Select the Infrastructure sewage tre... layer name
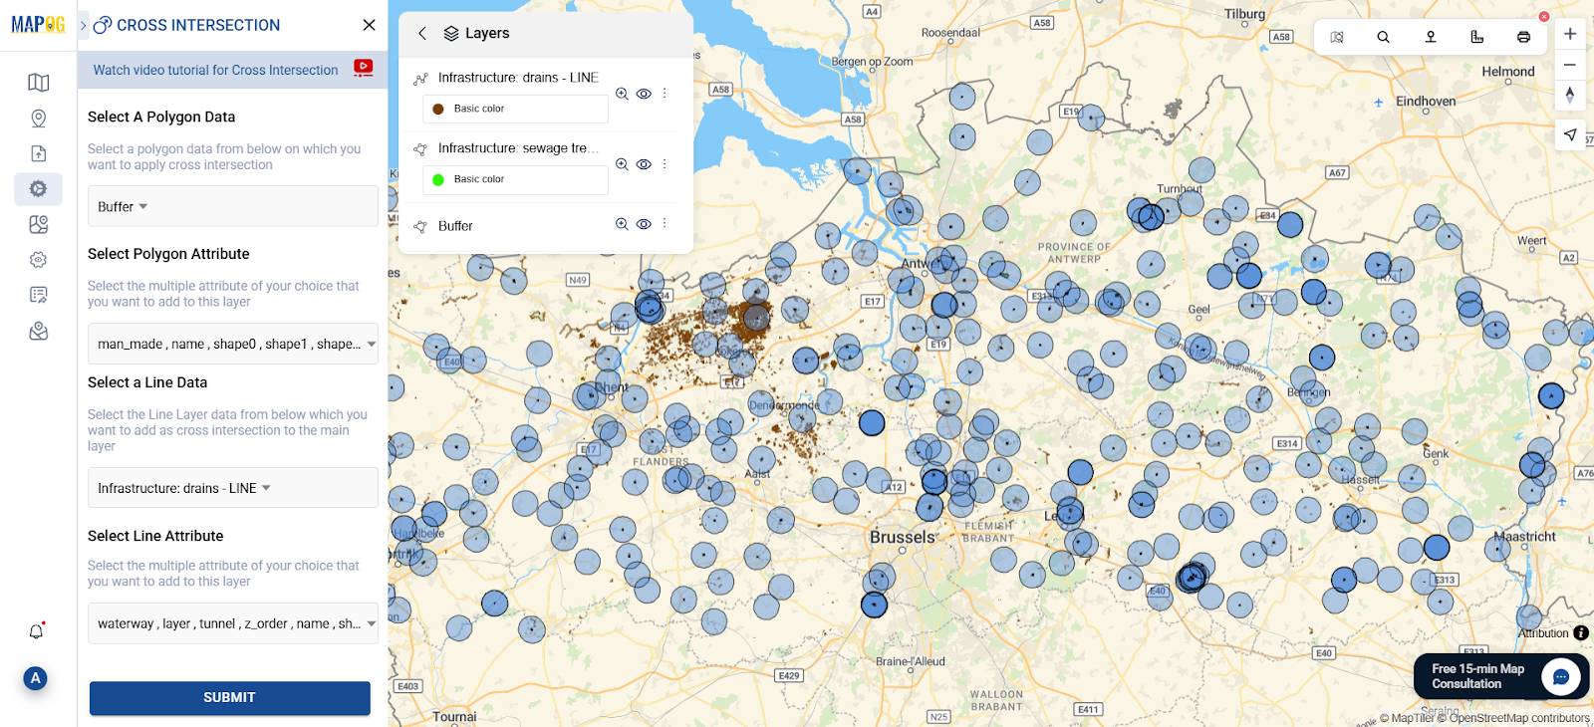 pos(518,148)
